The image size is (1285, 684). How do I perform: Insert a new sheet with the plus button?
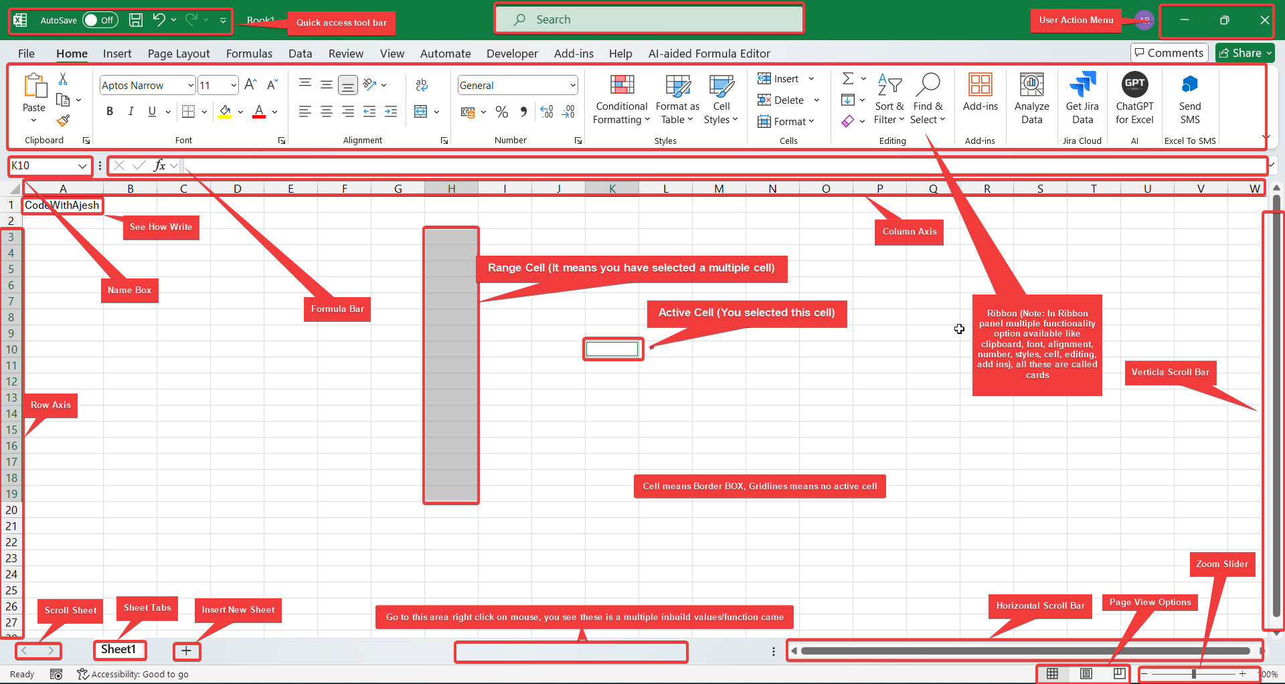tap(186, 651)
